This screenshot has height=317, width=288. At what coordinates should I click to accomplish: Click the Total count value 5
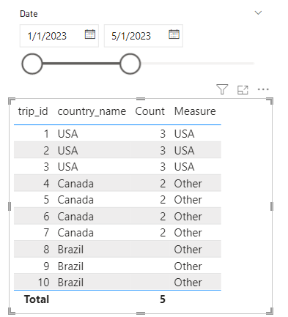point(163,299)
